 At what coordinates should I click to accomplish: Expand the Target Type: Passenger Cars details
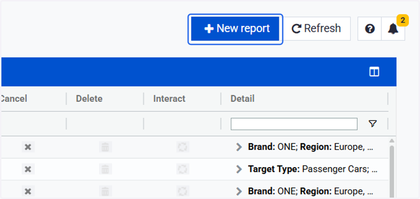click(x=239, y=169)
